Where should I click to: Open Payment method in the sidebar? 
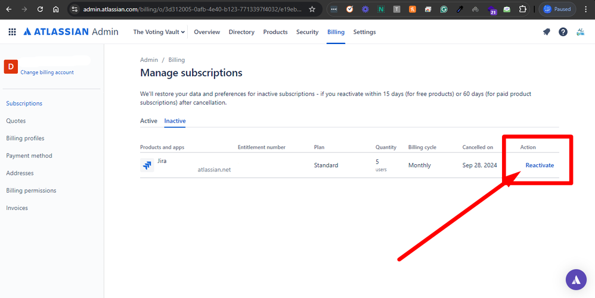29,156
